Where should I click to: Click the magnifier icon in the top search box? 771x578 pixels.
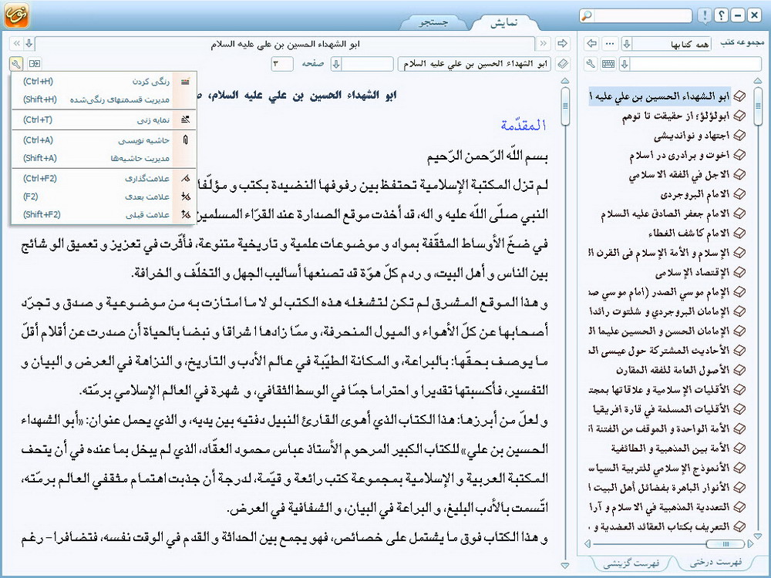coord(587,15)
